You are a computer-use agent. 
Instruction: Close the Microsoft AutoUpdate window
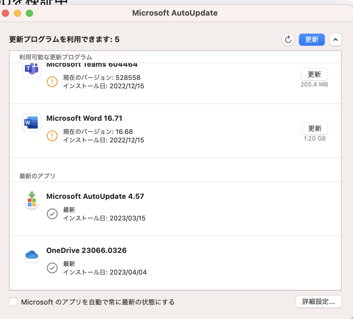pos(5,13)
